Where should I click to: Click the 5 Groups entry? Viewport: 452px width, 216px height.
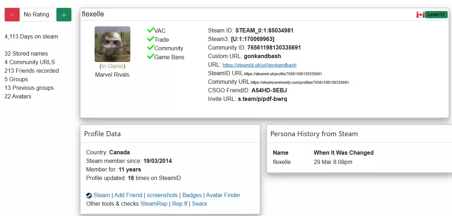[x=16, y=79]
